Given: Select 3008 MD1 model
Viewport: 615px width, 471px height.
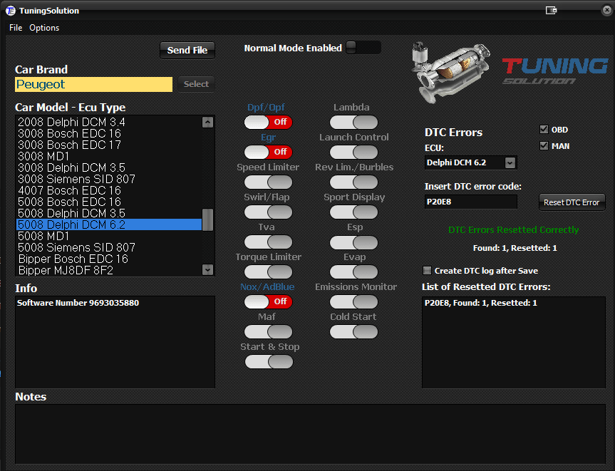Looking at the screenshot, I should pyautogui.click(x=109, y=157).
